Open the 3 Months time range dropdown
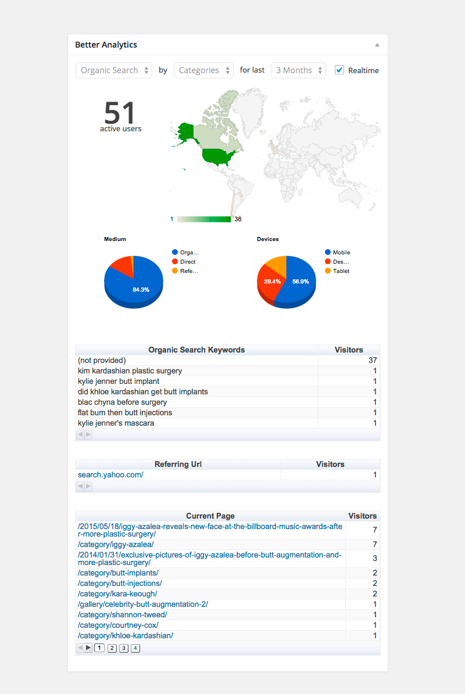465x694 pixels. tap(299, 70)
